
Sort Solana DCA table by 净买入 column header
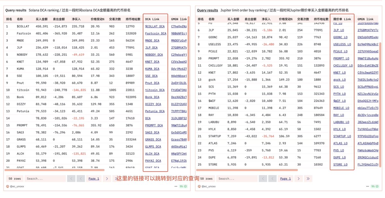pos(77,19)
